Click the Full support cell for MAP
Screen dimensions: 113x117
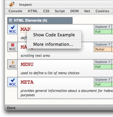103,31
